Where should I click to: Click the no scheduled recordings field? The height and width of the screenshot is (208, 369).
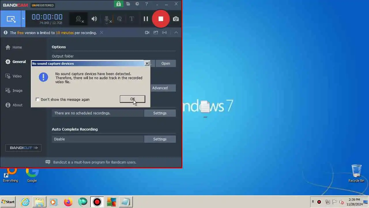pos(98,113)
